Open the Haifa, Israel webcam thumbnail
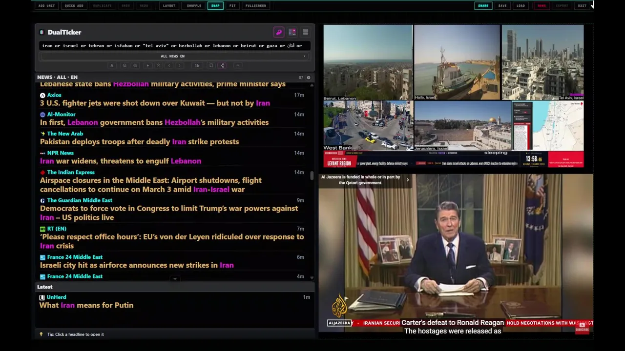The width and height of the screenshot is (625, 351). [457, 63]
